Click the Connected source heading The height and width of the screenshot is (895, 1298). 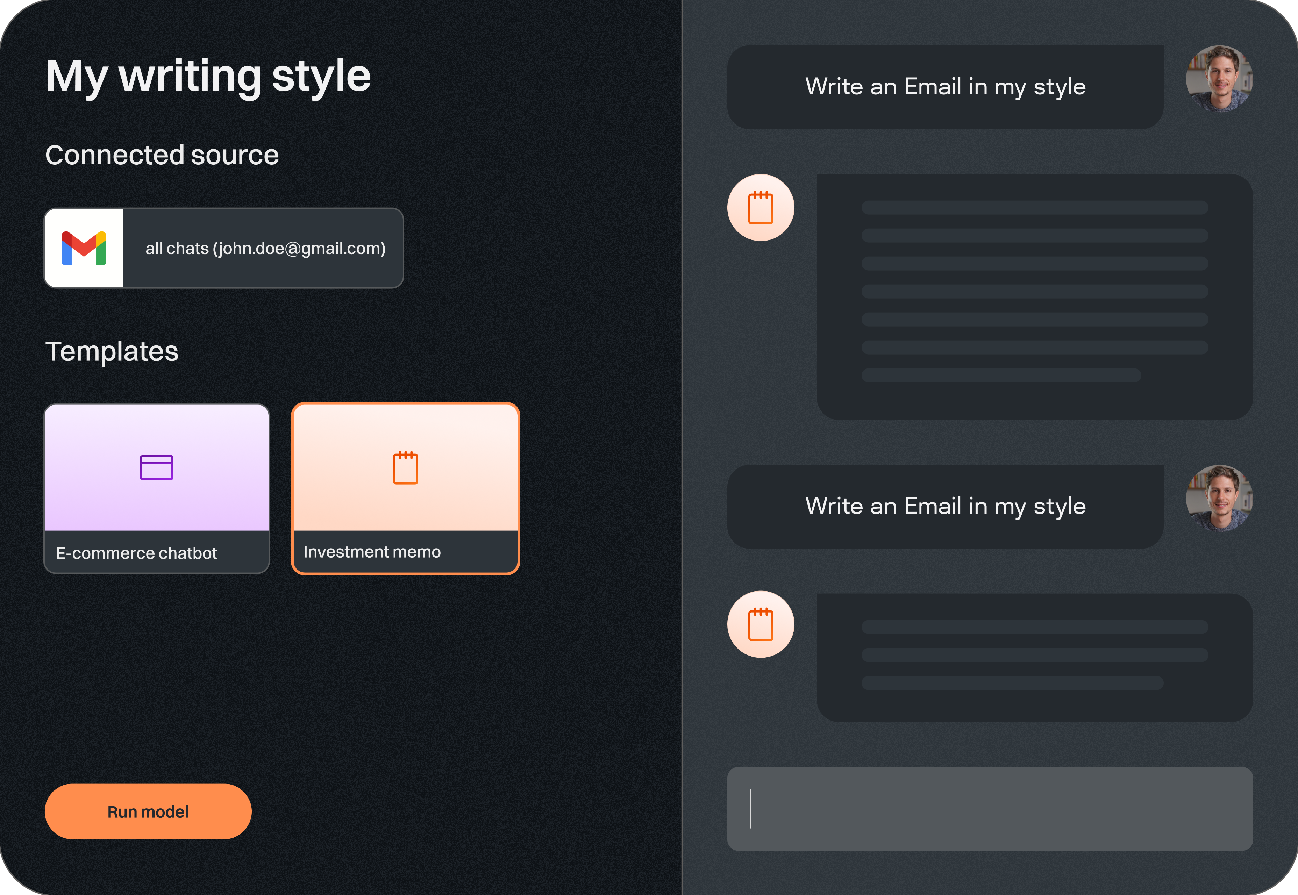coord(162,155)
